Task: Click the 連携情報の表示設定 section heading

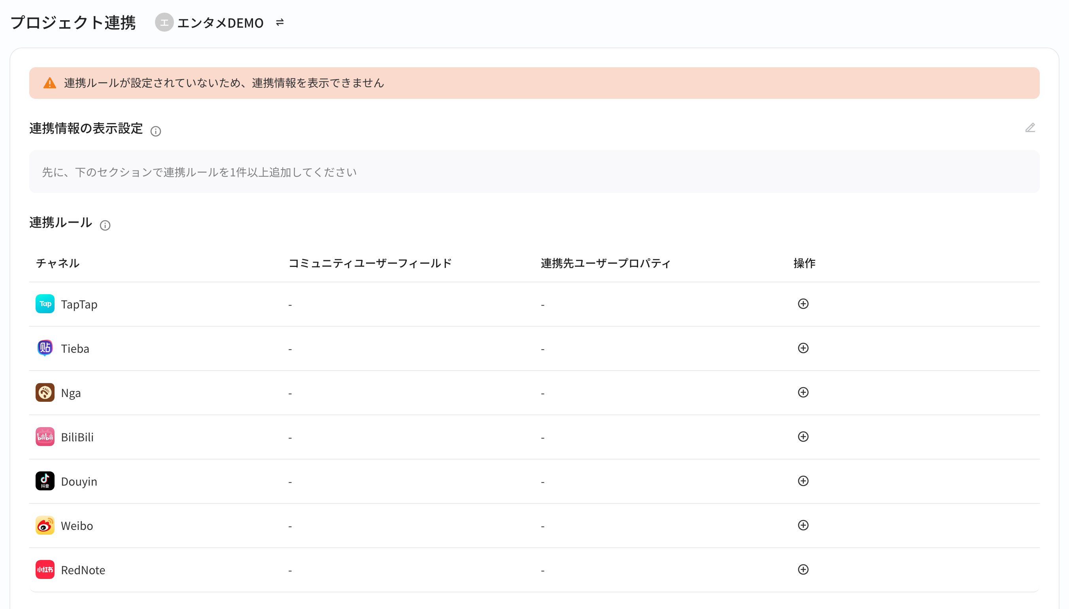Action: point(86,129)
